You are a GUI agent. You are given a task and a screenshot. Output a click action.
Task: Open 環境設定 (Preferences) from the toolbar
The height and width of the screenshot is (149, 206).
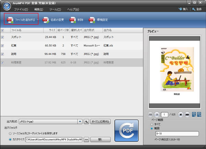pos(92,20)
